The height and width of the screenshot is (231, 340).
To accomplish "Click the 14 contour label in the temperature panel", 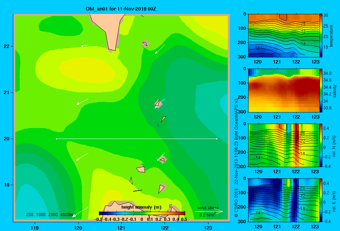I will click(x=257, y=48).
